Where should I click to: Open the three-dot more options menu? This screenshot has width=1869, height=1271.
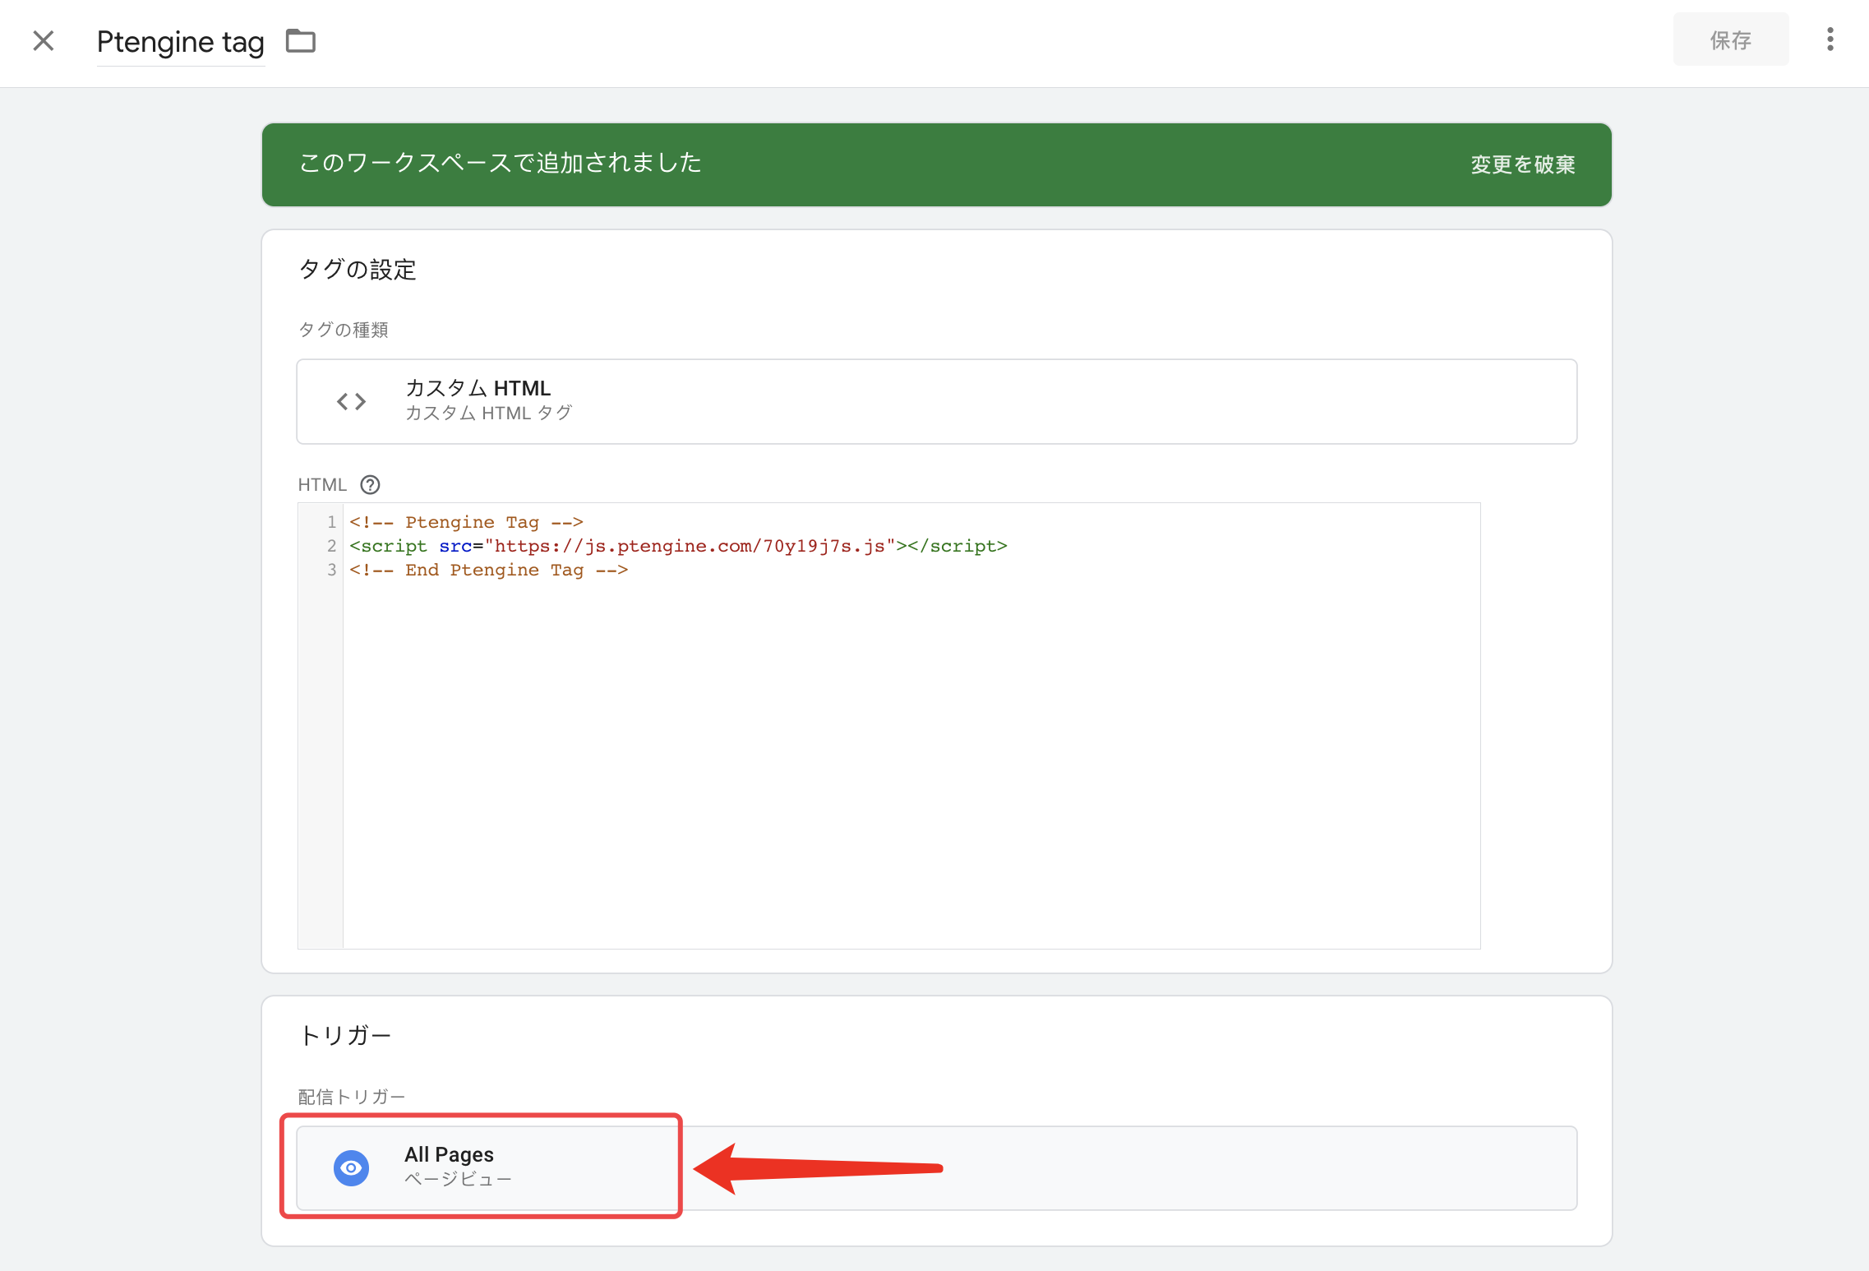(1830, 39)
